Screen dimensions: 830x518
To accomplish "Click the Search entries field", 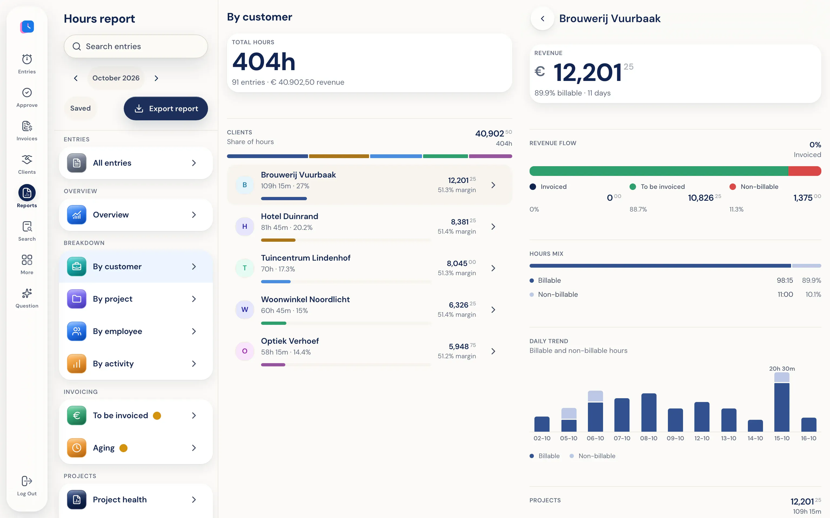I will click(x=136, y=46).
